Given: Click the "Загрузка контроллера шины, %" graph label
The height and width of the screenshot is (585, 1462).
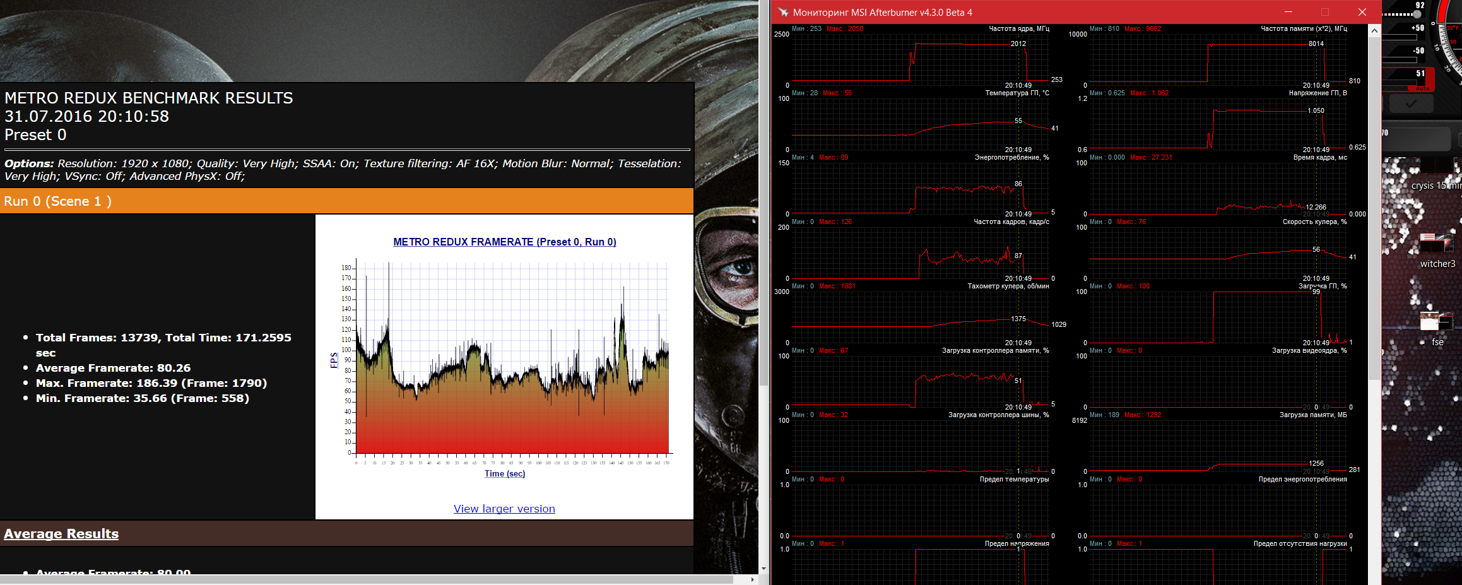Looking at the screenshot, I should click(998, 415).
